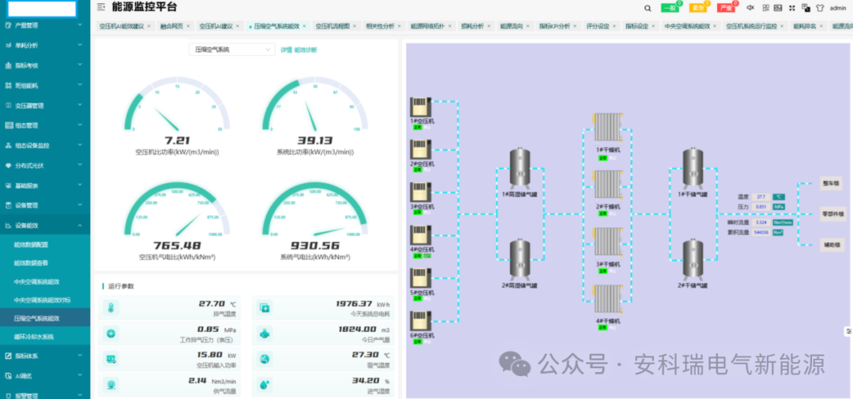Click 1#干燥机 dryer icon

pos(607,128)
